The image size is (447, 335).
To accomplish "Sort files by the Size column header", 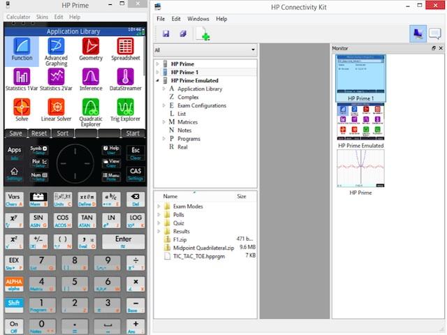I will click(x=241, y=196).
